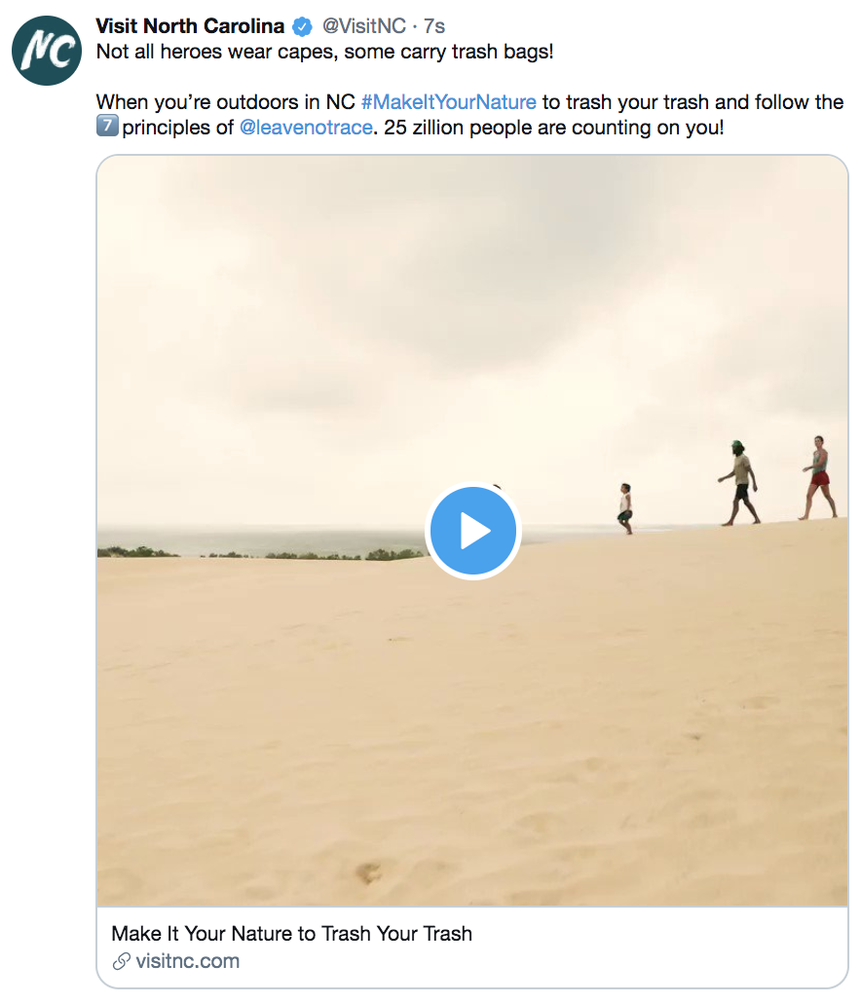
Task: Click the person in red shorts
Action: point(818,477)
